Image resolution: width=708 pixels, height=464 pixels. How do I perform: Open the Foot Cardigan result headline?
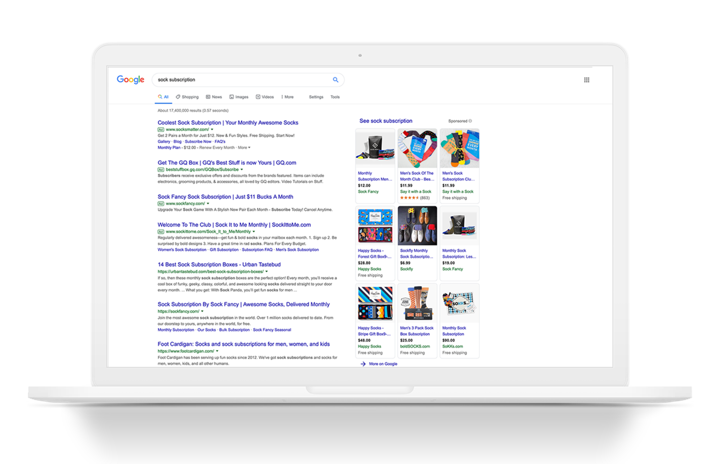point(243,344)
